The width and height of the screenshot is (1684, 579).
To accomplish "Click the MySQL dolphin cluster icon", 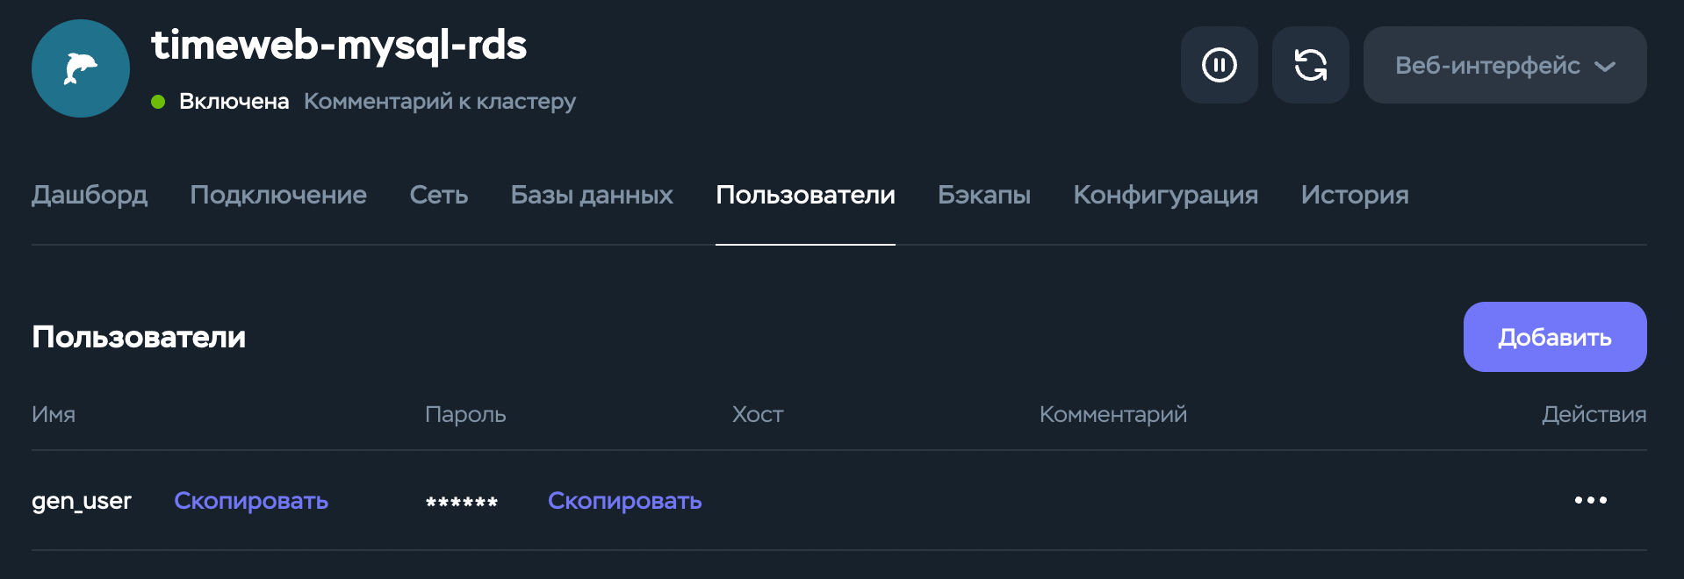I will pyautogui.click(x=81, y=68).
